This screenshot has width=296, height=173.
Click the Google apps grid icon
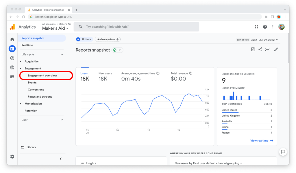click(256, 27)
